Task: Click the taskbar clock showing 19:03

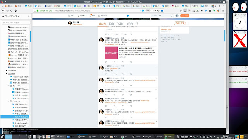Action: (226, 137)
